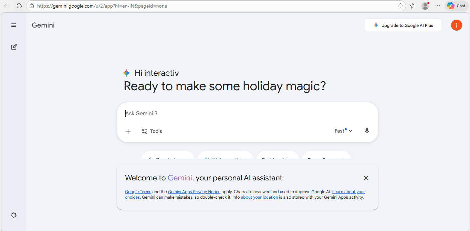Screen dimensions: 470x231
Task: Open the Tools menu in prompt box
Action: point(152,131)
